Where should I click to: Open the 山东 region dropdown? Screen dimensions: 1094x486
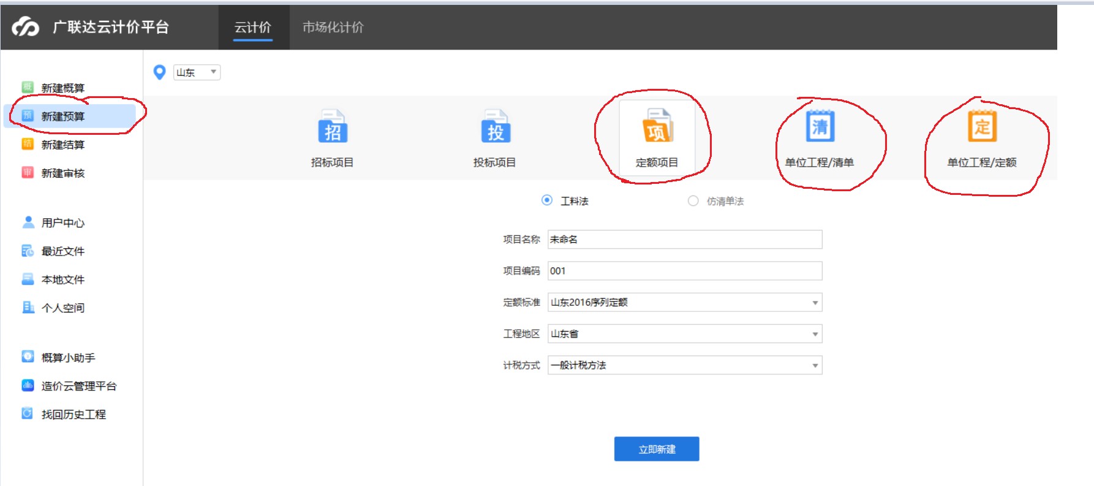point(197,72)
